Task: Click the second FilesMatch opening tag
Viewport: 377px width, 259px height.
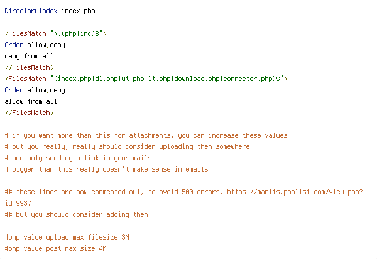Action: pyautogui.click(x=146, y=79)
